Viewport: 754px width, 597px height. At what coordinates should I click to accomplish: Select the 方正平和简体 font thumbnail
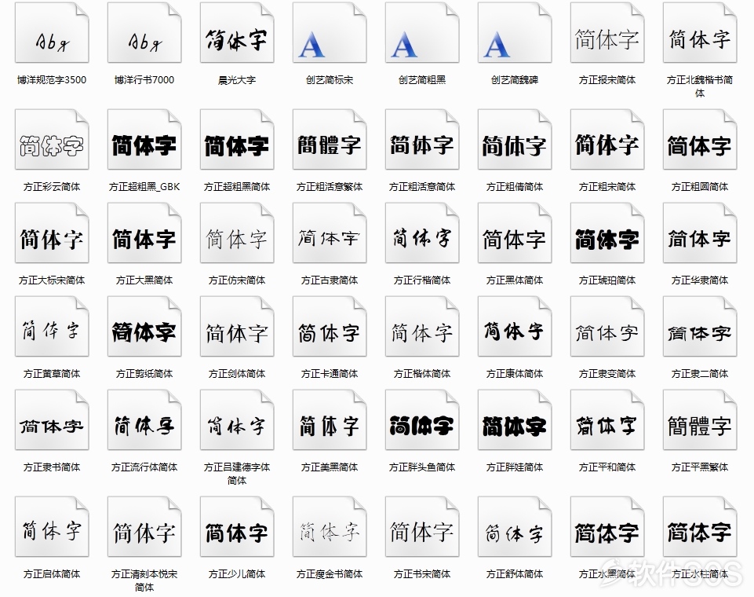(x=607, y=419)
